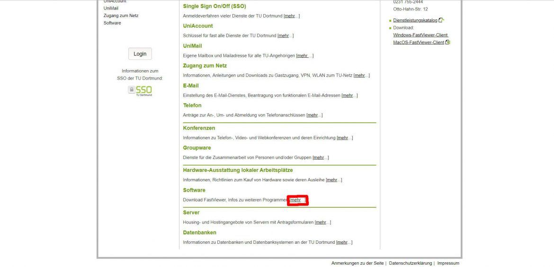This screenshot has height=267, width=554.
Task: Follow the mehr link under Single Sign On/Off
Action: click(x=289, y=16)
